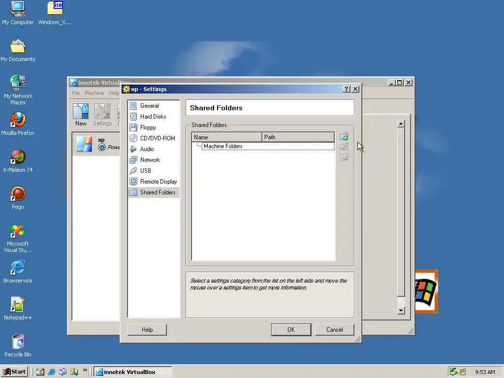Select the Mozilla Firefox desktop shortcut
504x378 pixels.
(x=18, y=124)
